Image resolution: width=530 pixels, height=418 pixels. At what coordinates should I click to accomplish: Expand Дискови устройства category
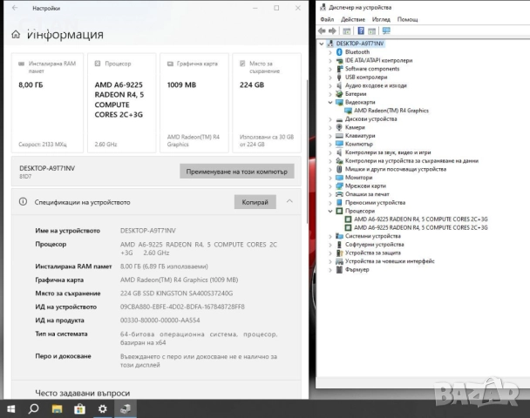(330, 119)
